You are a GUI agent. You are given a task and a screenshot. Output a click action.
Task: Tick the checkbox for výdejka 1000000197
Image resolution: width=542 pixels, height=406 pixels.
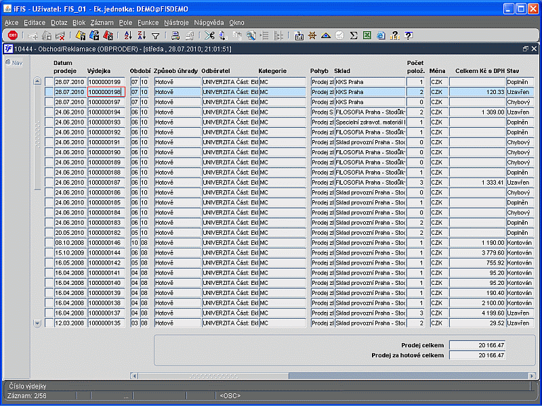point(49,102)
